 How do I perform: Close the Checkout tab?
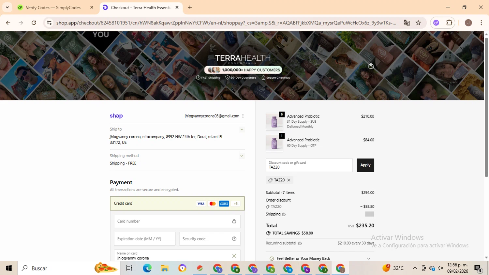(x=177, y=8)
